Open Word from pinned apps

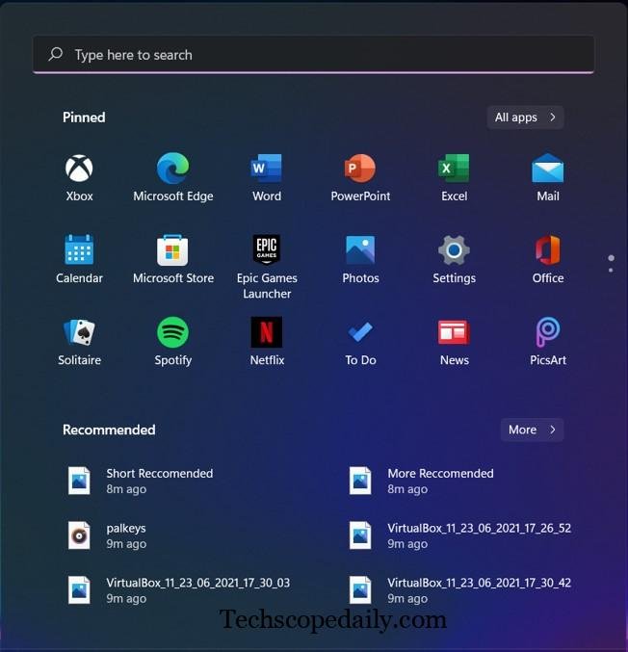pyautogui.click(x=267, y=177)
